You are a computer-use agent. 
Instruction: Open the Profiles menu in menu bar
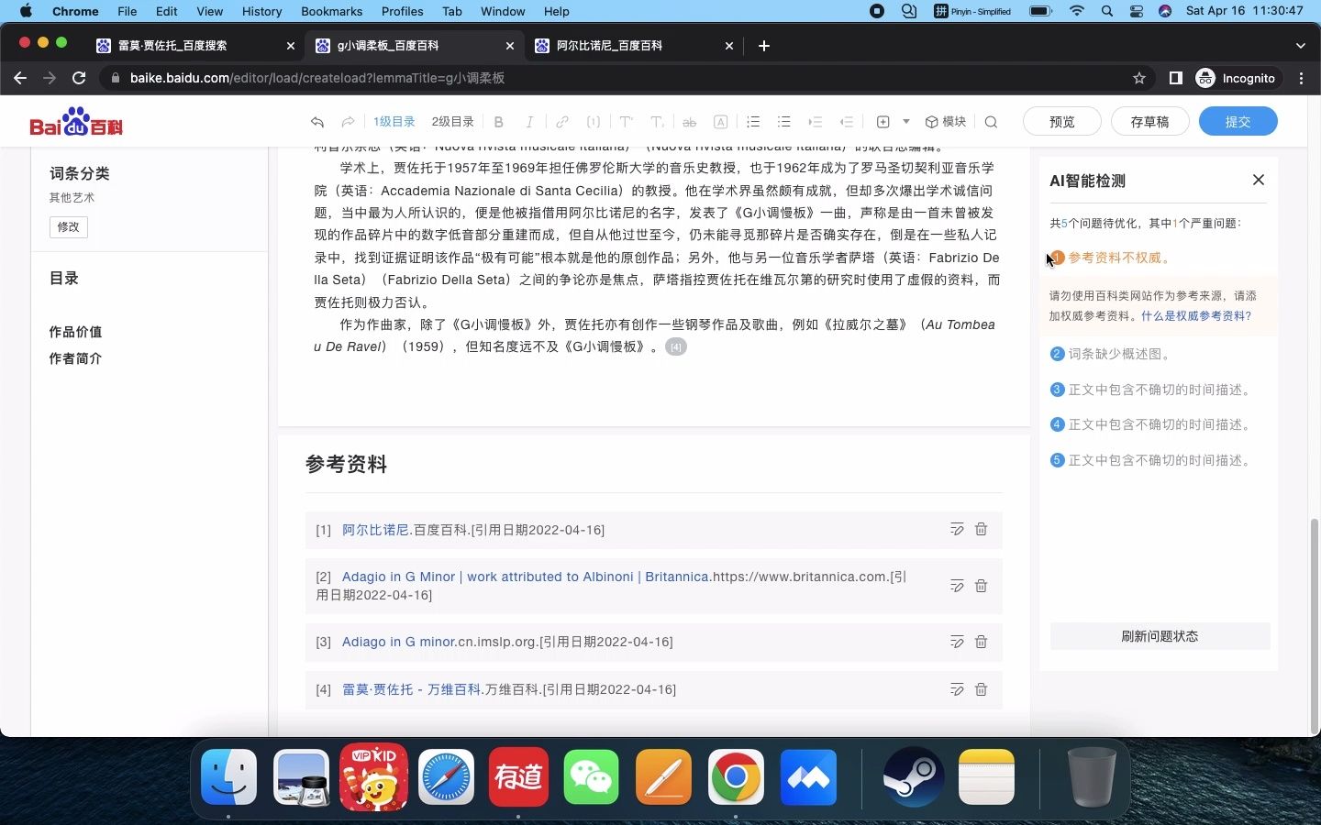402,11
